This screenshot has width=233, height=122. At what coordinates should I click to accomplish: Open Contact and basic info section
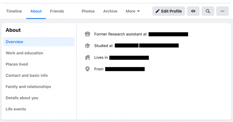(x=27, y=75)
